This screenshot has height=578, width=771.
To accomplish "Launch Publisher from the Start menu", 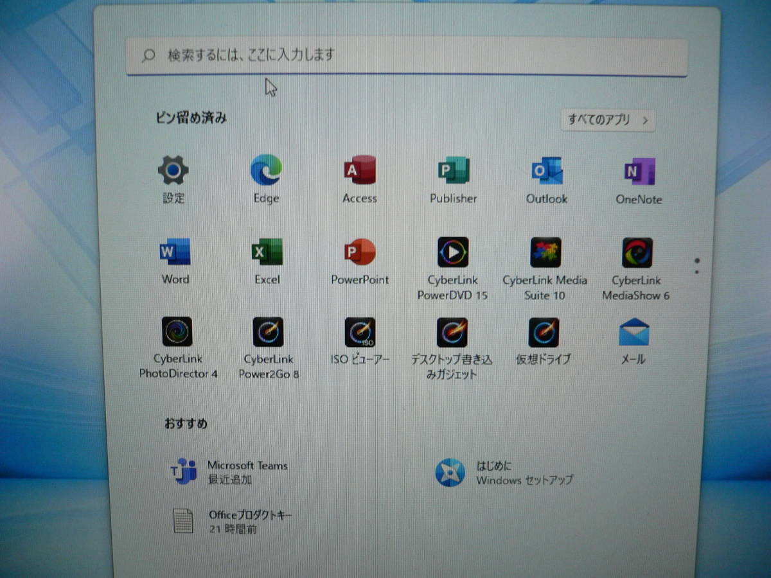I will tap(454, 180).
